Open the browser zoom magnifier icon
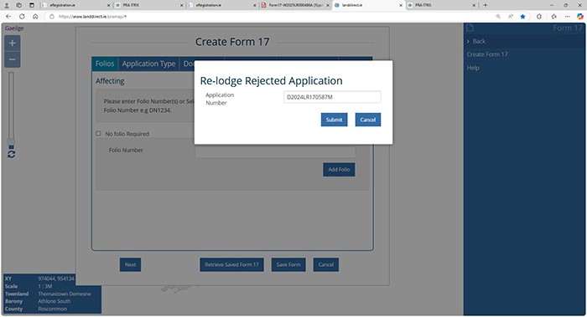This screenshot has width=587, height=317. [498, 17]
